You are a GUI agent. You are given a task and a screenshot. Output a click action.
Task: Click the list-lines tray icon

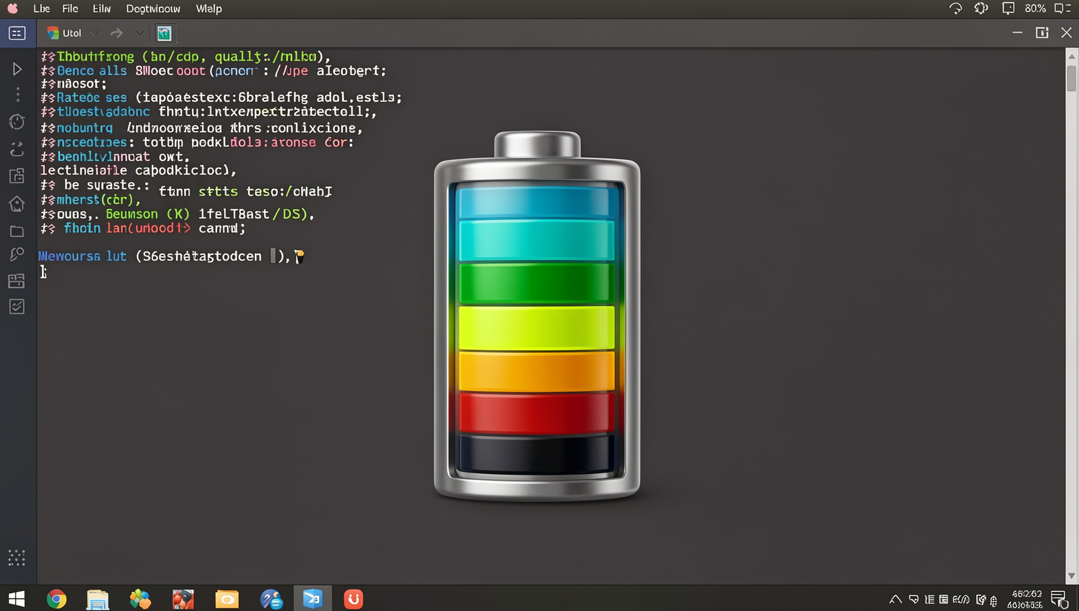point(929,599)
